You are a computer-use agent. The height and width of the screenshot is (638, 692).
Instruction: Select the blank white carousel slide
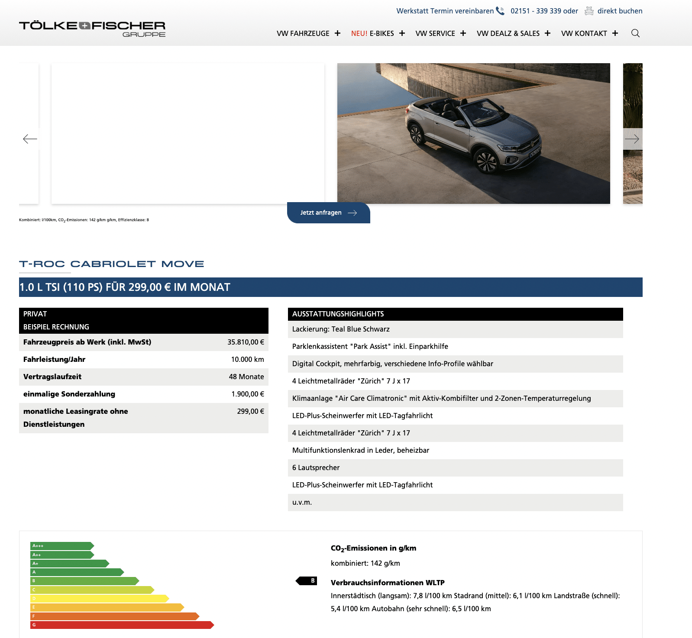click(188, 133)
